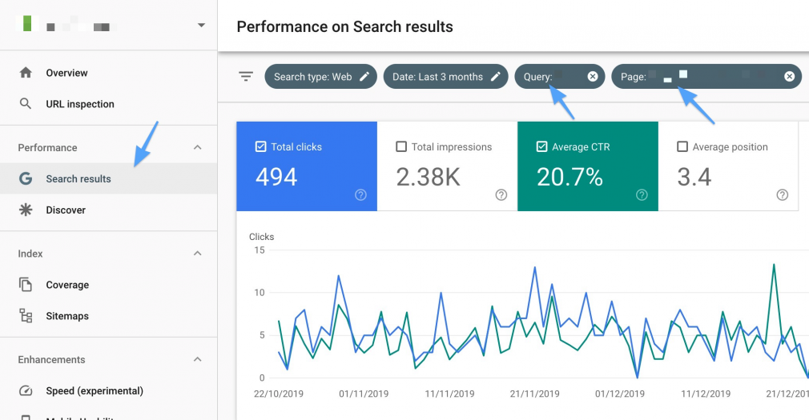Edit the Date: Last 3 months chip

click(x=446, y=77)
